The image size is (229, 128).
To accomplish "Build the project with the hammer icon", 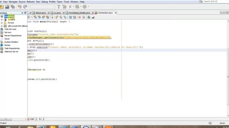I will (x=59, y=7).
